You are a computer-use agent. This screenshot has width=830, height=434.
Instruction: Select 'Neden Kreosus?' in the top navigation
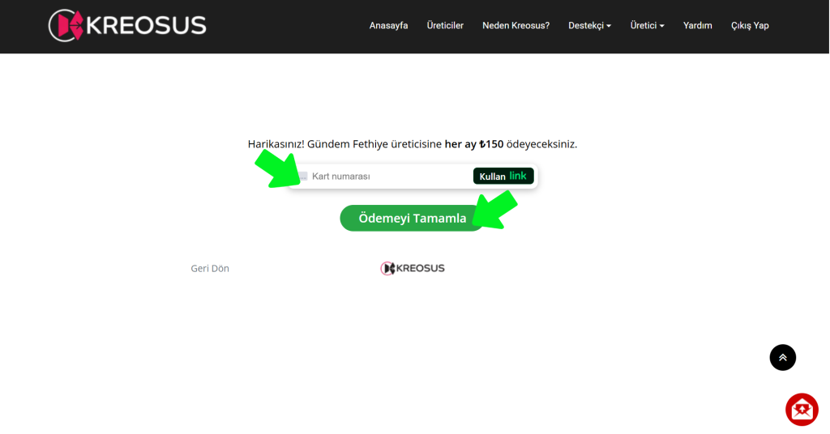click(x=516, y=26)
